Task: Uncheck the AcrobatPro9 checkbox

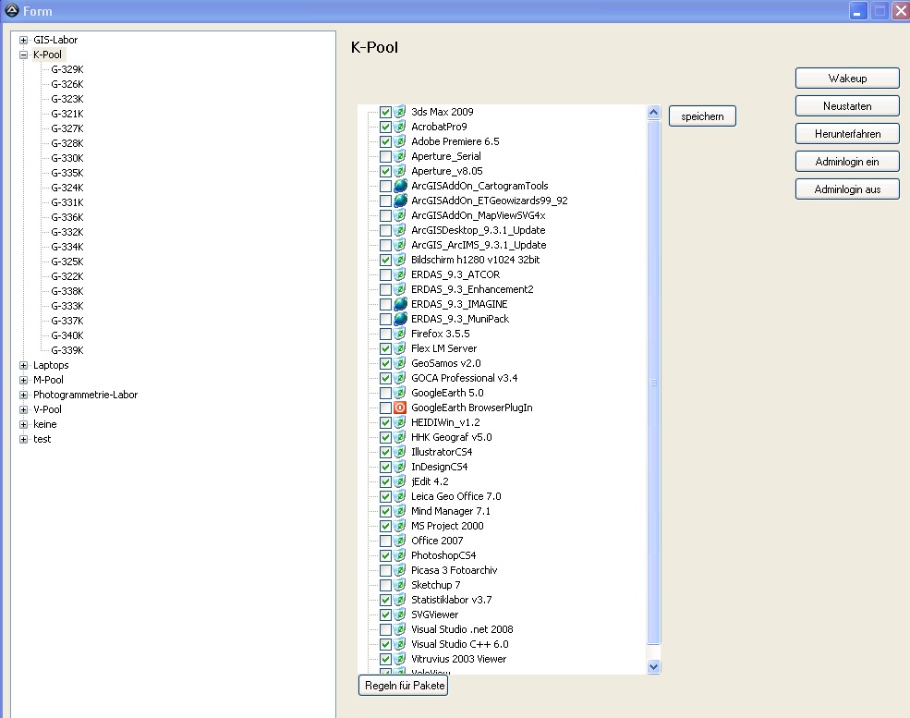Action: tap(385, 127)
